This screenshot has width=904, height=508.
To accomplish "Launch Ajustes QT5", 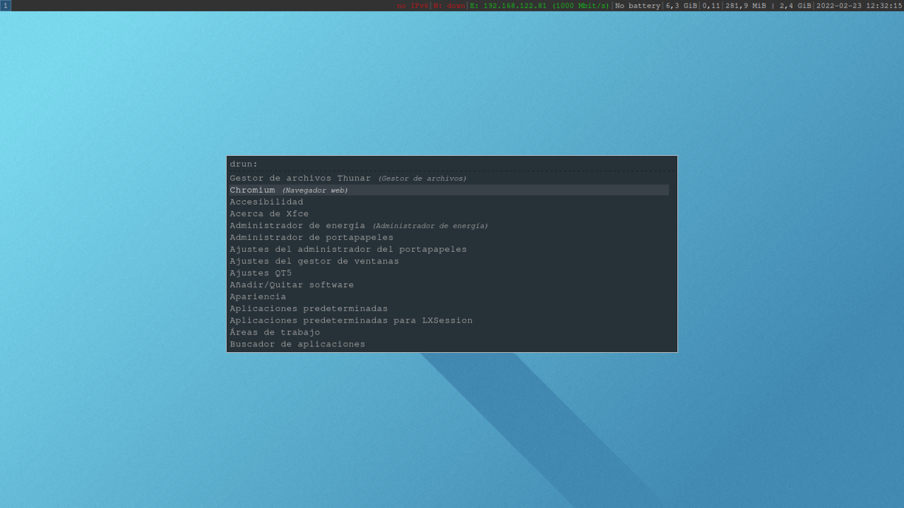I will [448, 273].
